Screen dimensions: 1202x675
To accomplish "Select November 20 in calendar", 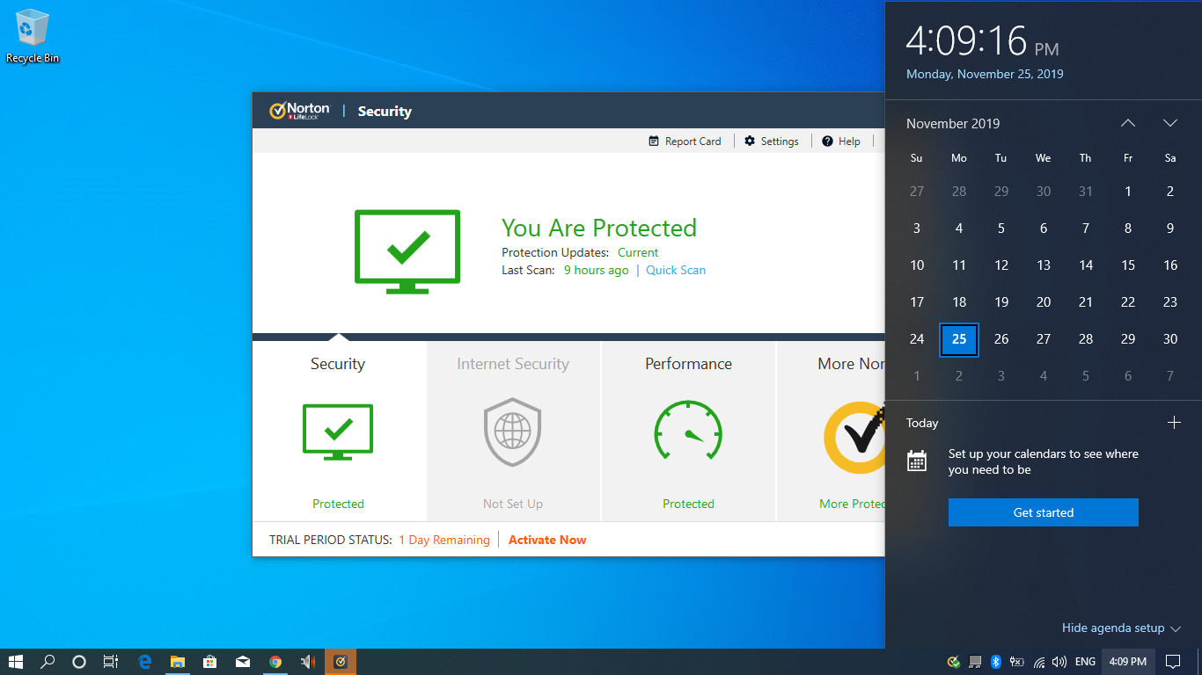I will click(x=1044, y=302).
